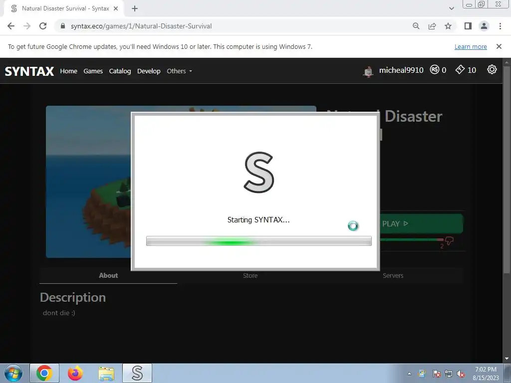Screen dimensions: 511x383
Task: Click SYNTAX launcher in taskbar
Action: click(x=137, y=373)
